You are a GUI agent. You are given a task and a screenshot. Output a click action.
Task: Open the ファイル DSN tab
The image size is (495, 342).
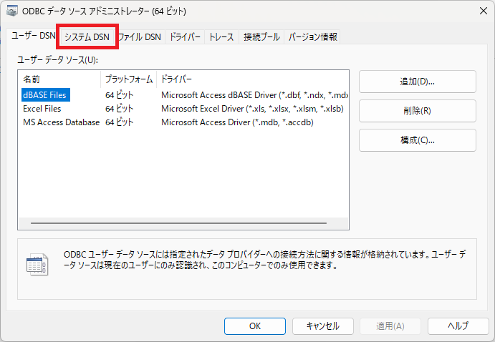(140, 37)
